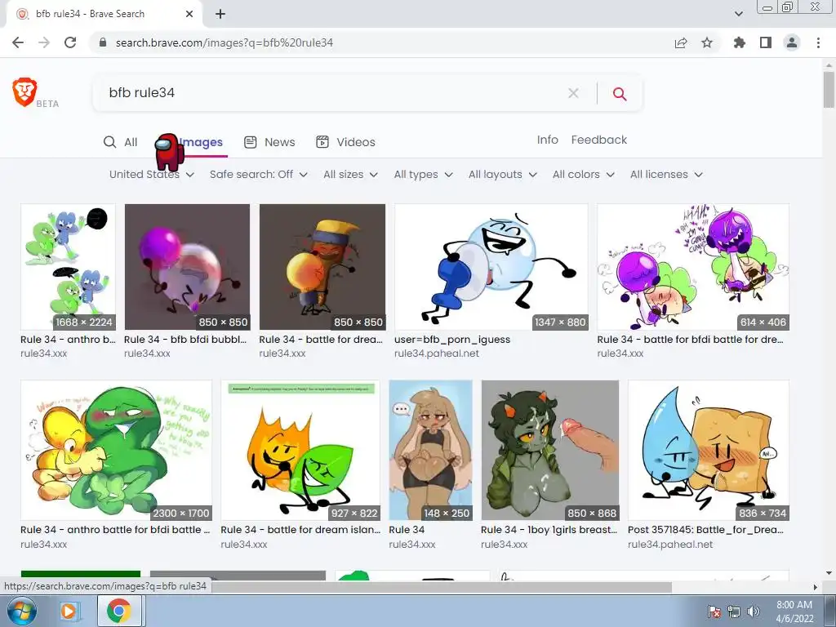The height and width of the screenshot is (627, 836).
Task: Open the Action Center flag icon
Action: (714, 611)
